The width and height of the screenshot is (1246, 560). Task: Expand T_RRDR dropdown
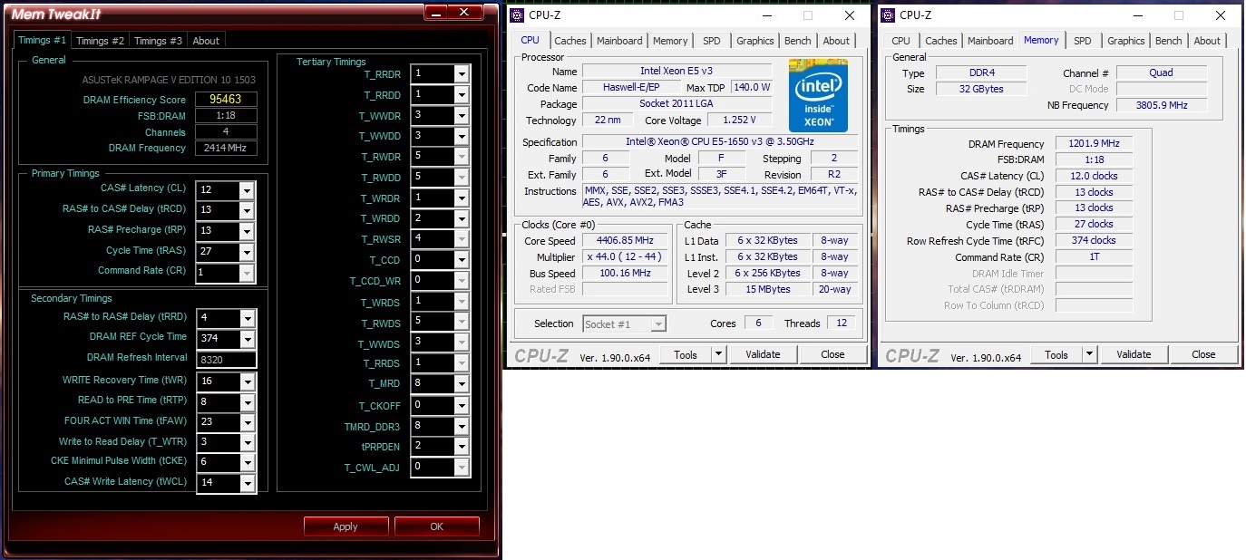462,74
